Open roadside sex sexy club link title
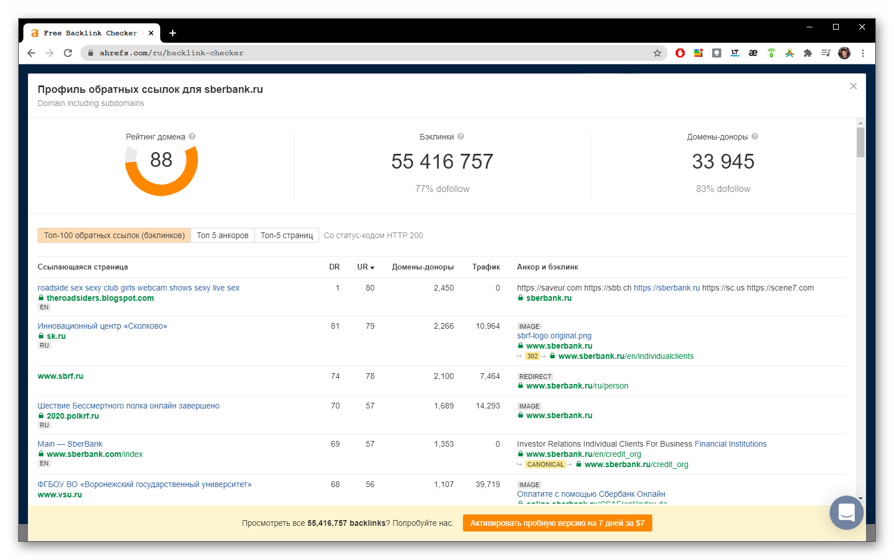Image resolution: width=894 pixels, height=560 pixels. pos(139,288)
